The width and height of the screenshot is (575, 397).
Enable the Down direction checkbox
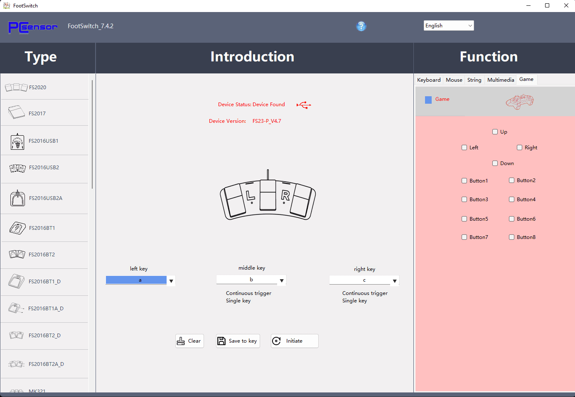[x=495, y=163]
